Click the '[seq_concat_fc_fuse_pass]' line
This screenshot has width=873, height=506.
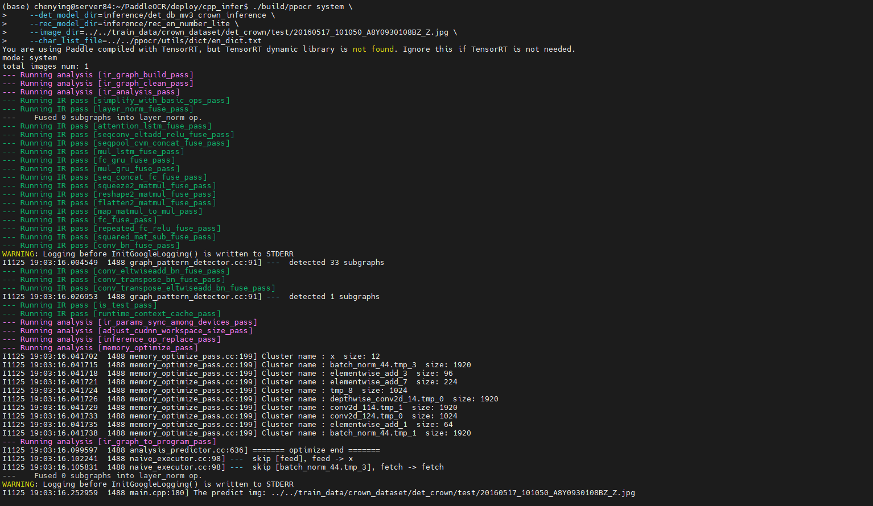(x=105, y=177)
